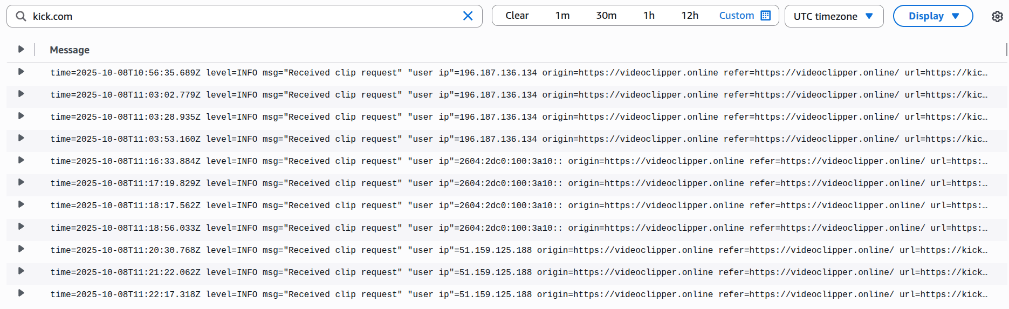Select log message at 11:20:30.768Z
Viewport: 1009px width, 309px height.
519,250
